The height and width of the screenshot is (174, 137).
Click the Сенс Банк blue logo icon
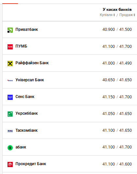pos(10,97)
